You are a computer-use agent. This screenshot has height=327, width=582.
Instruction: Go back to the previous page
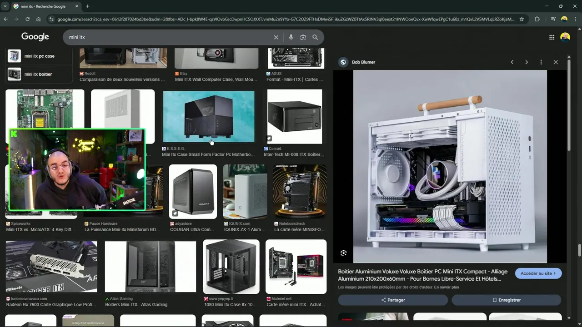coord(5,19)
